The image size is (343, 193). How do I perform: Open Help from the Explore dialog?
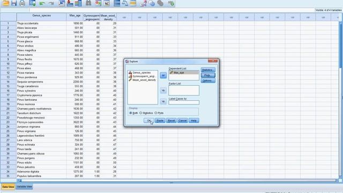[x=193, y=121]
